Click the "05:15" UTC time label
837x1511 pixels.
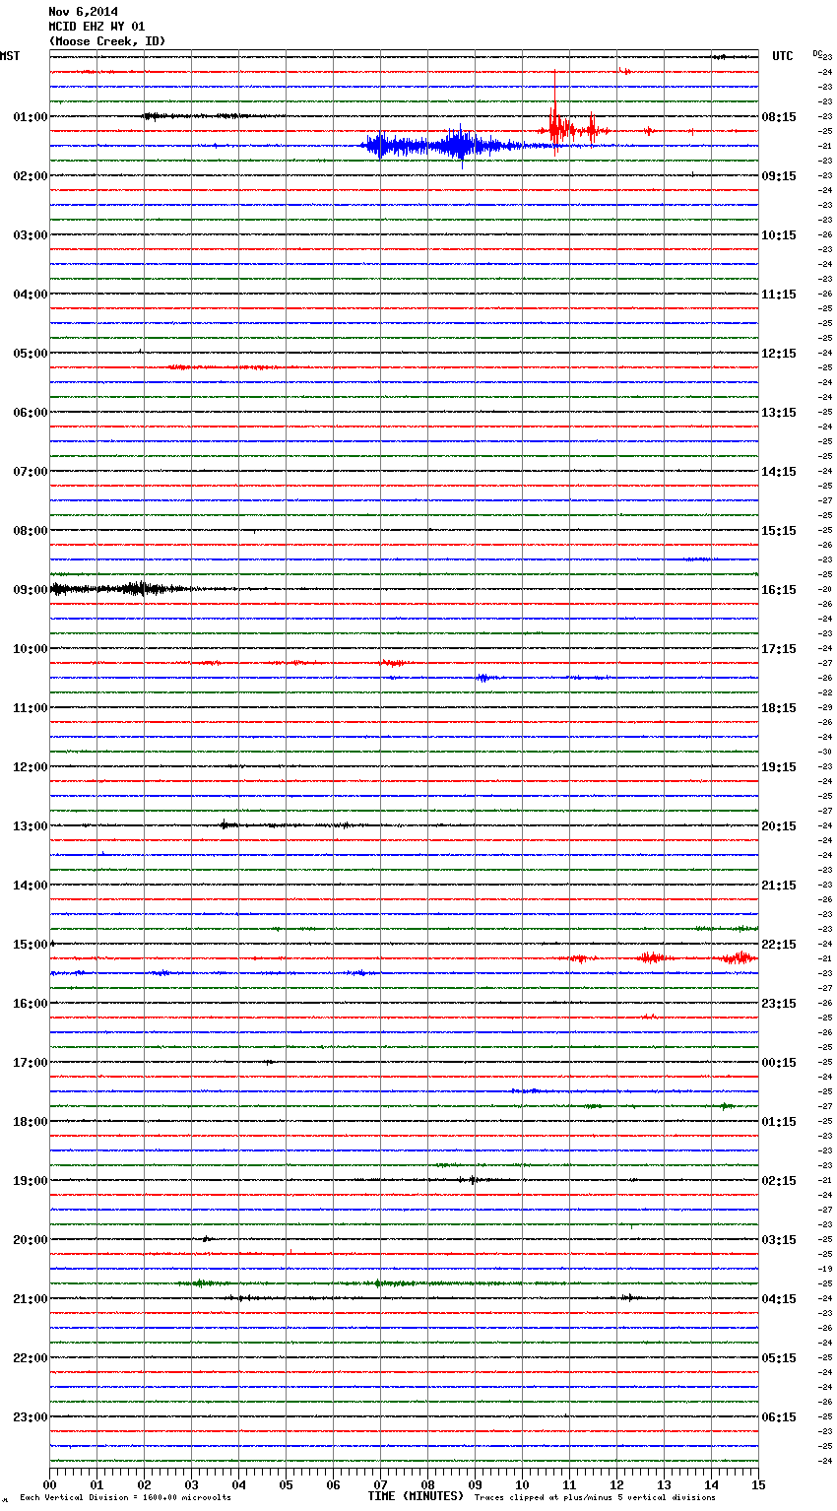779,1357
